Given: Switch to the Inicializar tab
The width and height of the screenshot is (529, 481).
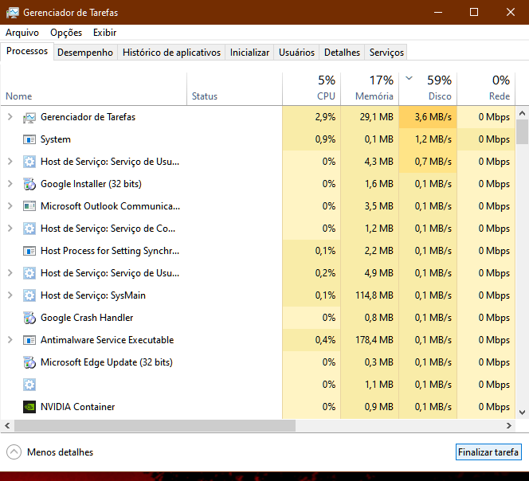Looking at the screenshot, I should (249, 53).
